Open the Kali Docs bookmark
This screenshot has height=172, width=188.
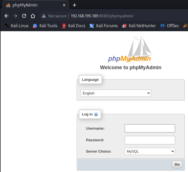(x=74, y=26)
